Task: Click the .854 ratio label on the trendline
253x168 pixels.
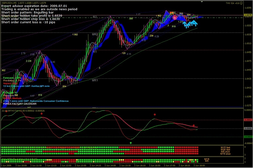Action: click(64, 86)
